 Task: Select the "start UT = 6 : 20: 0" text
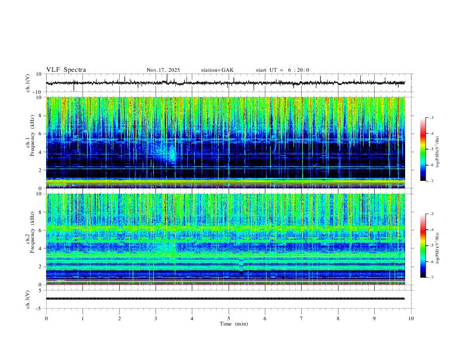click(x=282, y=70)
